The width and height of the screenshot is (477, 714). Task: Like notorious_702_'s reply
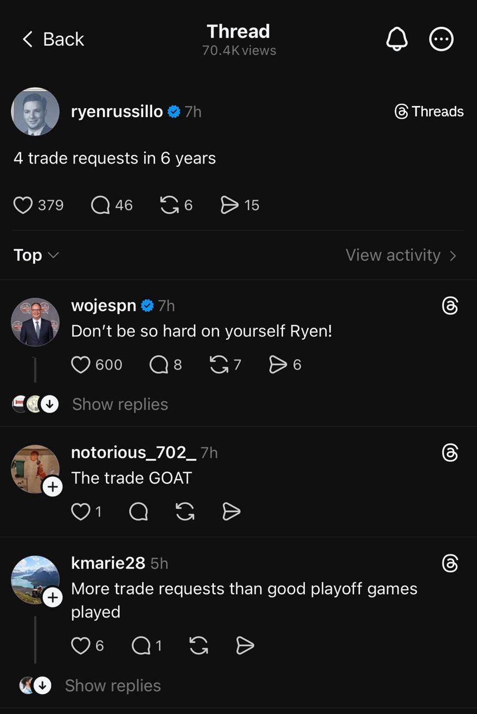81,512
